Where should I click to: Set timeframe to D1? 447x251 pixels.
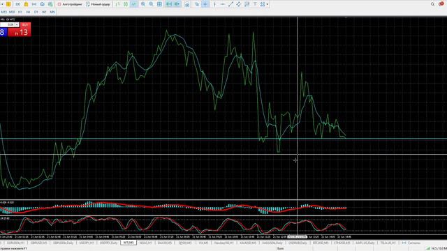tap(36, 12)
